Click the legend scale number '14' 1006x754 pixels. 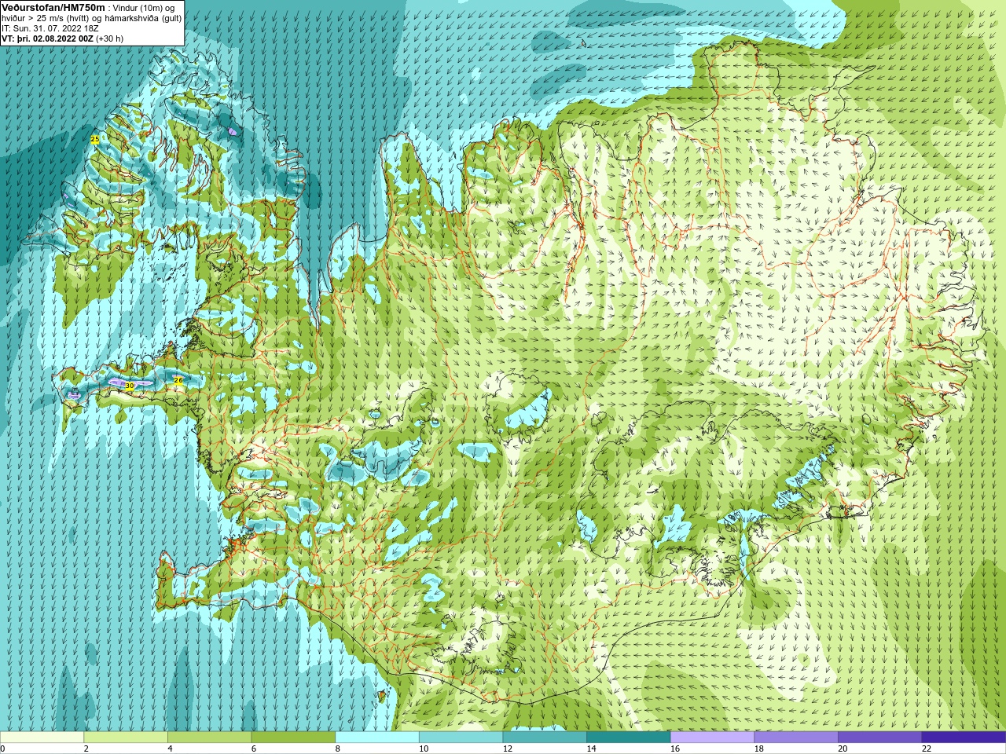click(x=592, y=749)
